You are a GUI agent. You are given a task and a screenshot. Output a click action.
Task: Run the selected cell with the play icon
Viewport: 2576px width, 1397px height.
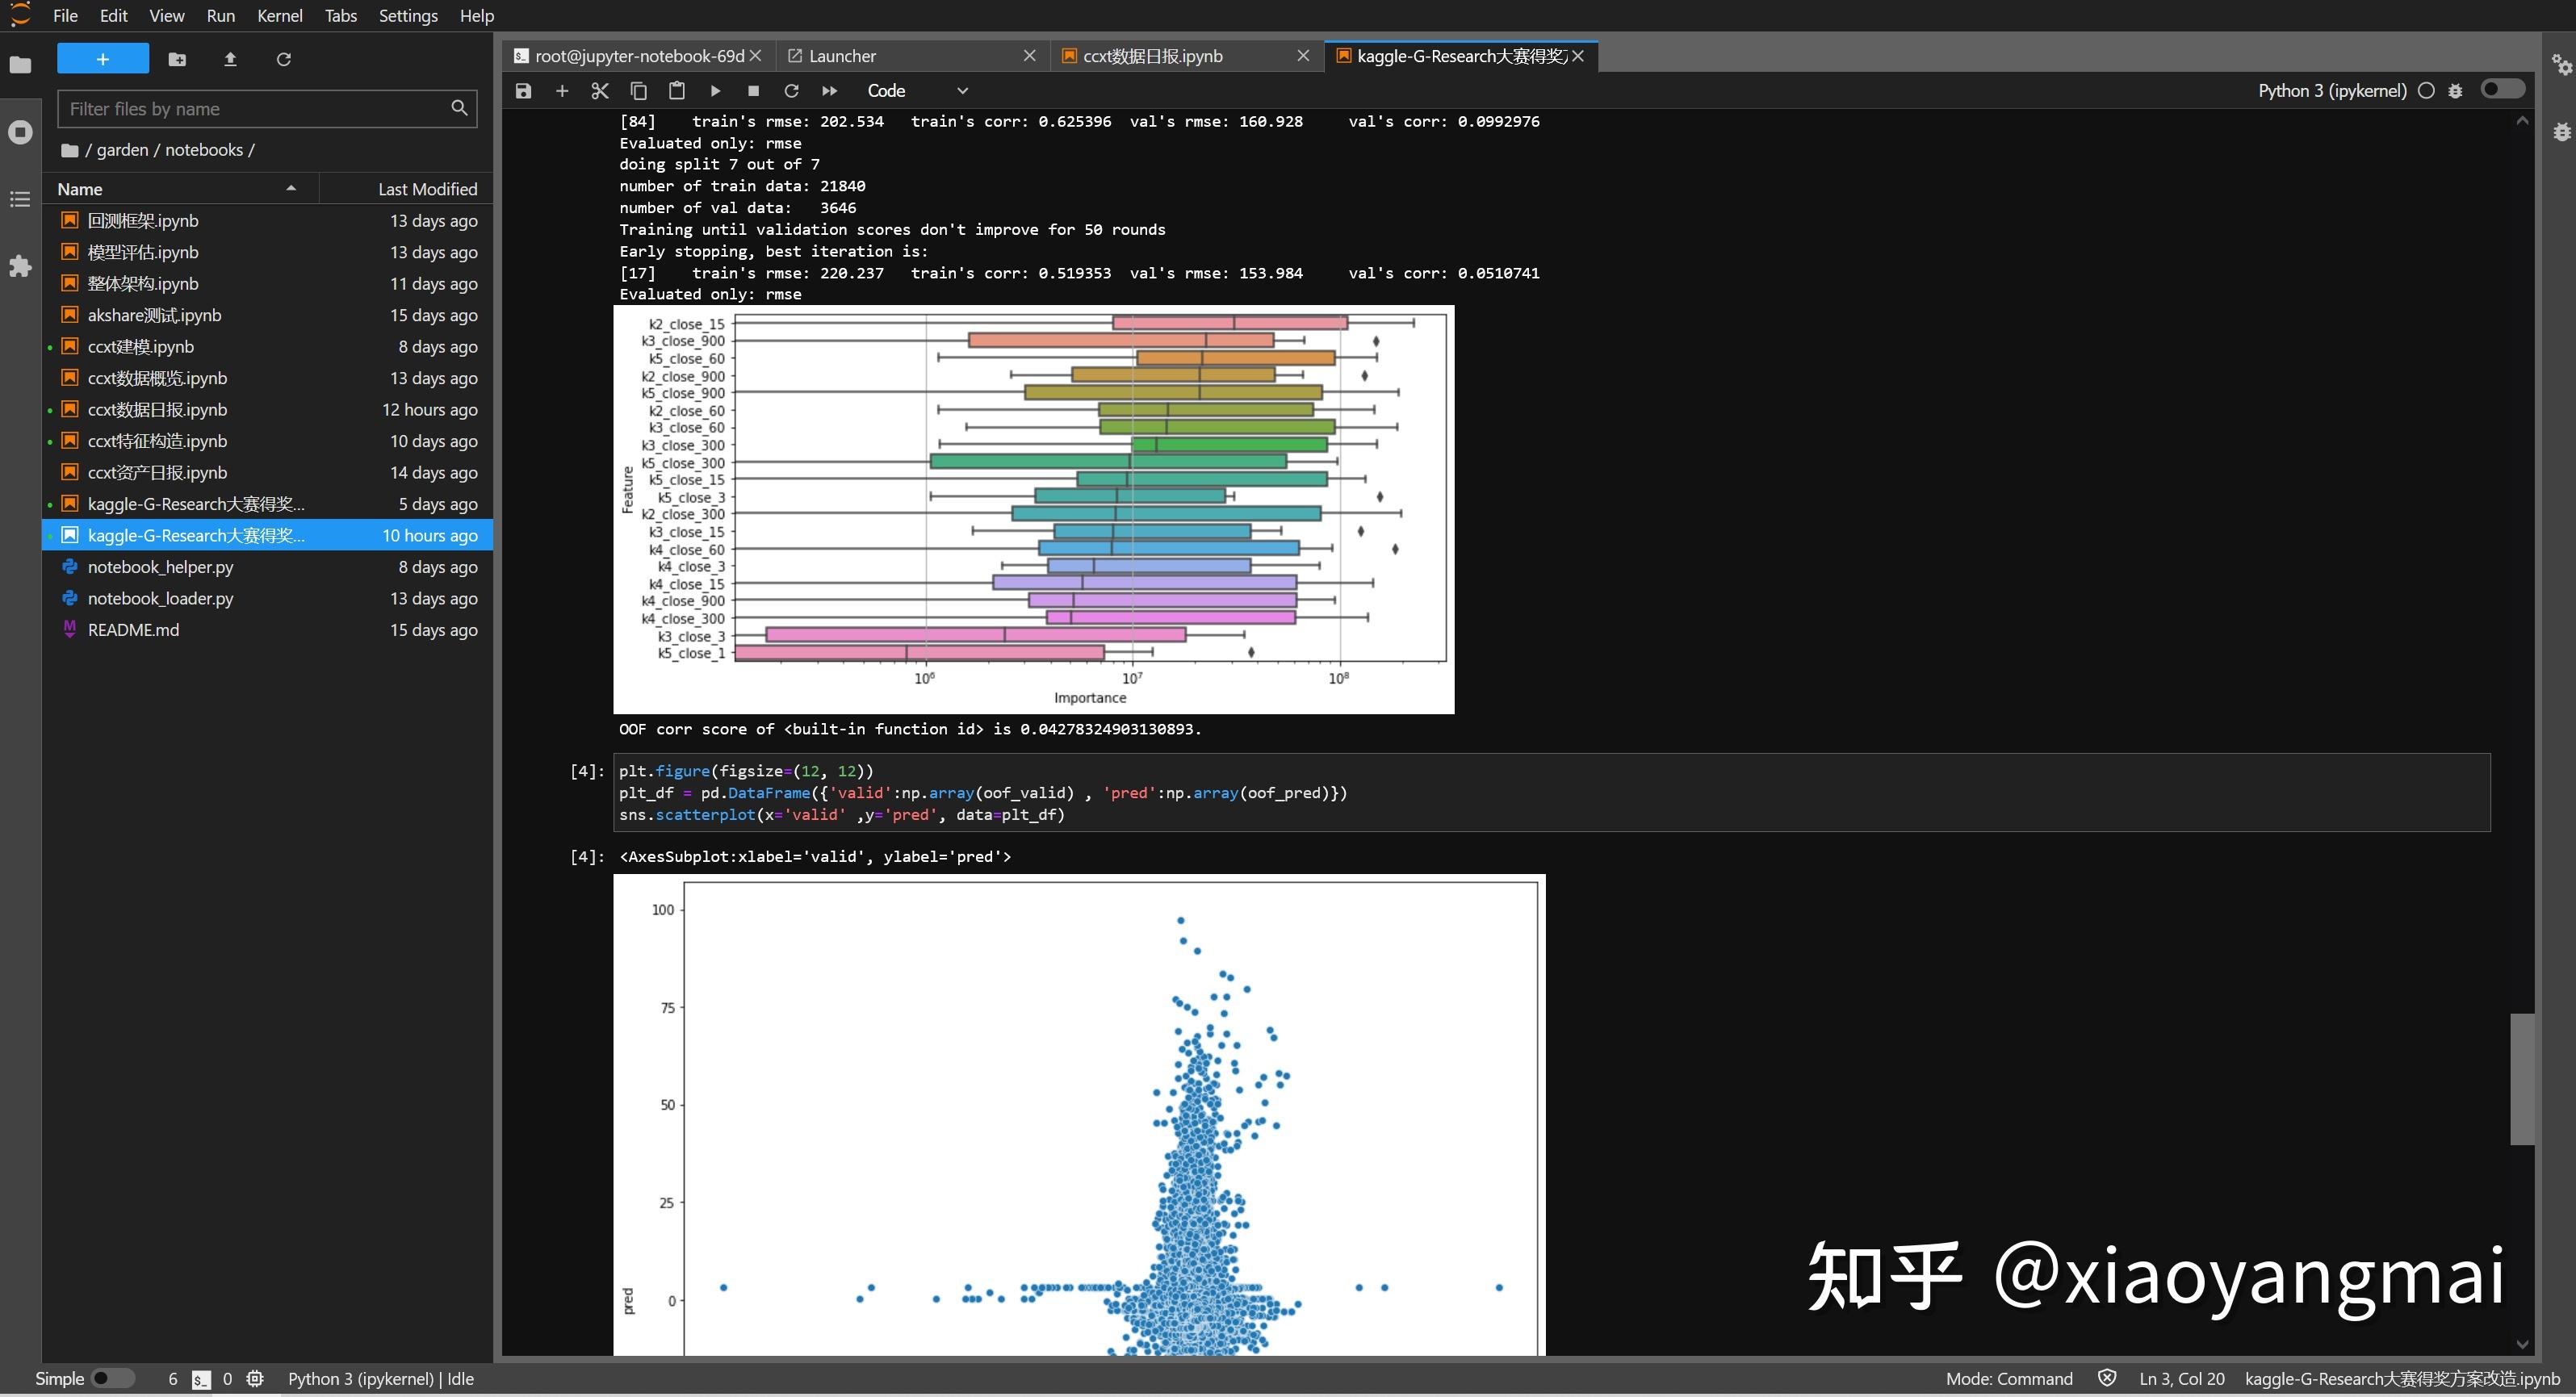tap(715, 91)
